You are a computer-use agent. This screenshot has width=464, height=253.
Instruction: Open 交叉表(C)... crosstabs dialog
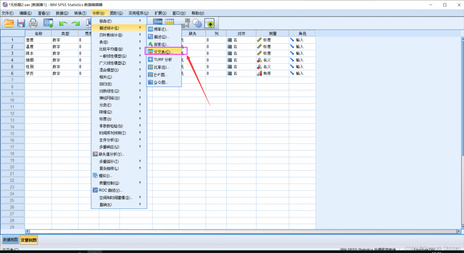coord(164,52)
